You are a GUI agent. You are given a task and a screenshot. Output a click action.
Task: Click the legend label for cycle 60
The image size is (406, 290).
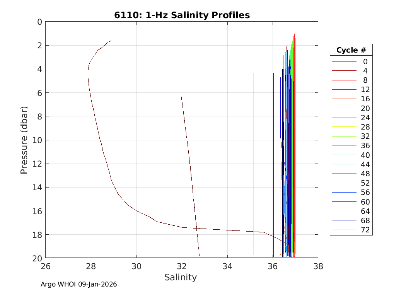pos(365,202)
